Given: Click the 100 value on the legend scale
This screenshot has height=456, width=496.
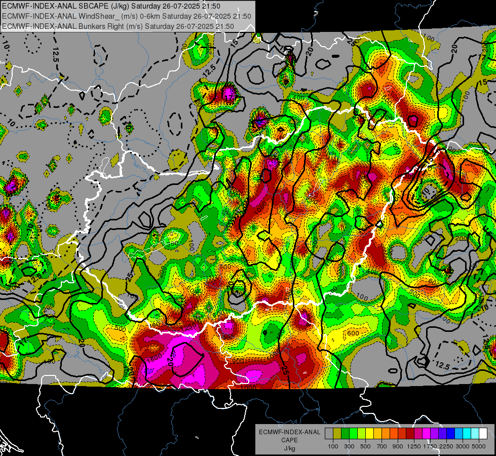Looking at the screenshot, I should pos(333,446).
